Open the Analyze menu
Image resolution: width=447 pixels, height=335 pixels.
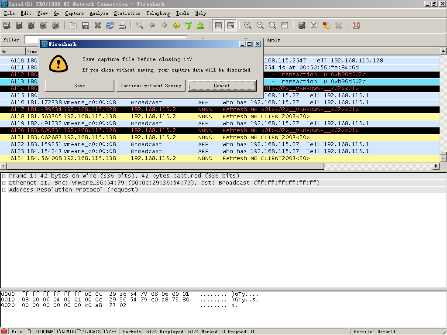click(x=99, y=14)
